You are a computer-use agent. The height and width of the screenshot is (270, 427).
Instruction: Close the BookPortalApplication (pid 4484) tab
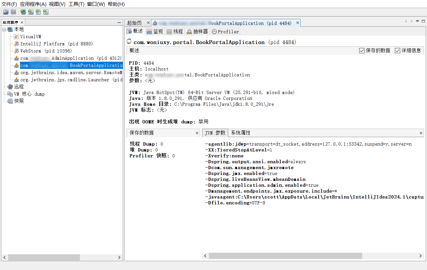297,23
